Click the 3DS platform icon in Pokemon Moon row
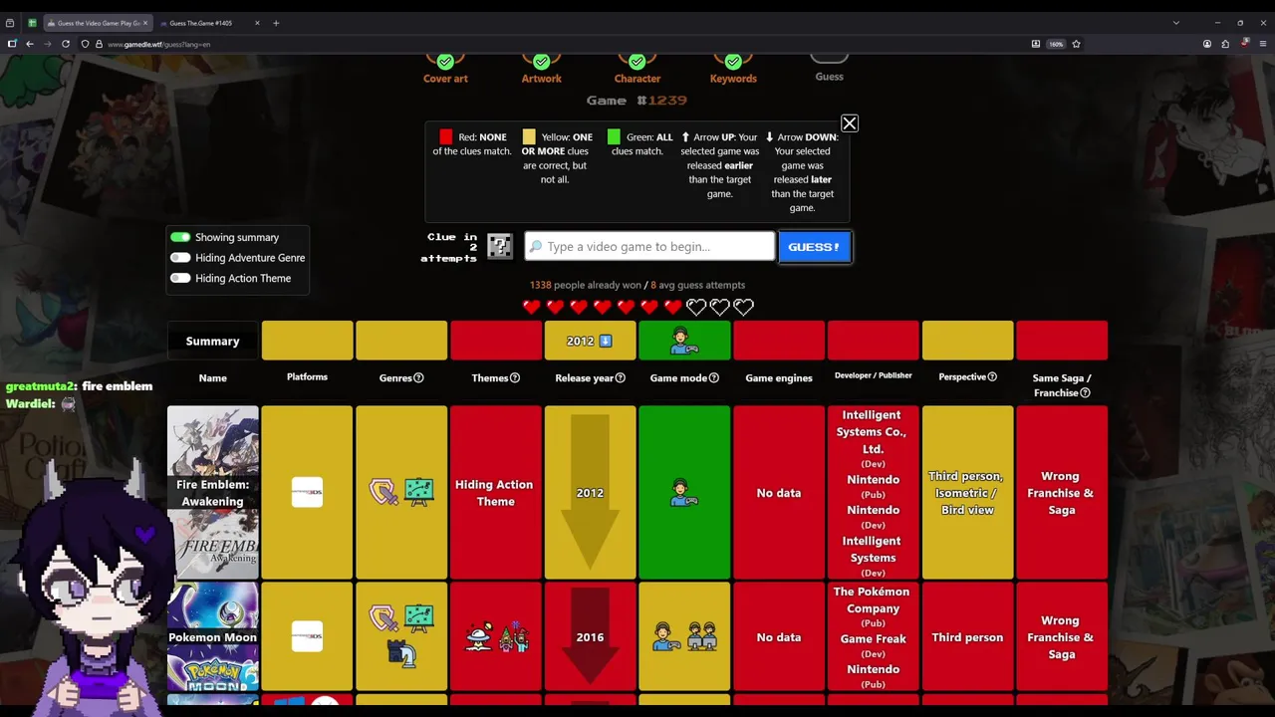The height and width of the screenshot is (717, 1275). (307, 636)
